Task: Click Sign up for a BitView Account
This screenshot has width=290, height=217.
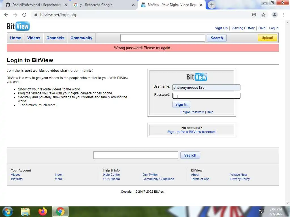Action: point(192,132)
